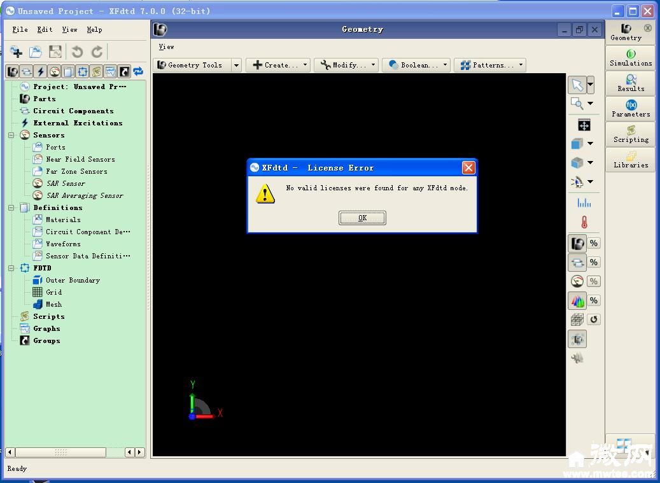Toggle the Groups filter in the tree toolbar
The image size is (660, 483).
tap(124, 71)
